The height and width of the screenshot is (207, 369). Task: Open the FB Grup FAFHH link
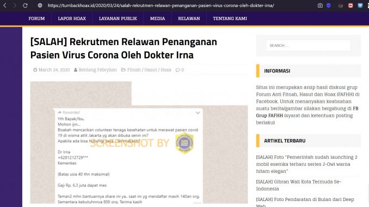(x=307, y=112)
